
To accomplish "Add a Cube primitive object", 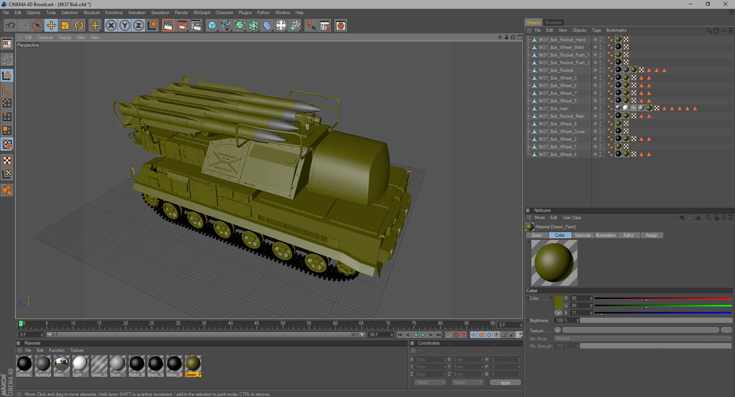I will (212, 26).
